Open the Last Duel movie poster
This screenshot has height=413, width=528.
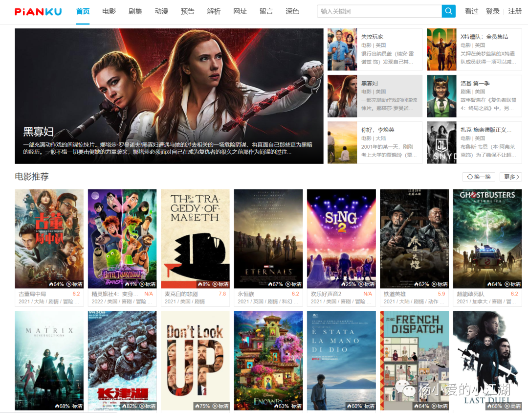[487, 361]
